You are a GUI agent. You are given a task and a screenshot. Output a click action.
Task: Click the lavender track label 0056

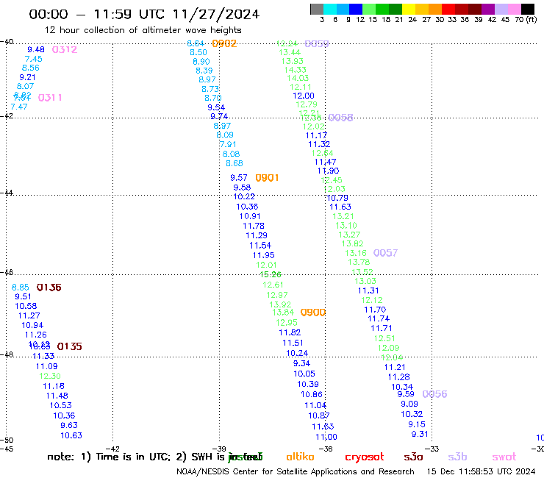[x=434, y=394]
